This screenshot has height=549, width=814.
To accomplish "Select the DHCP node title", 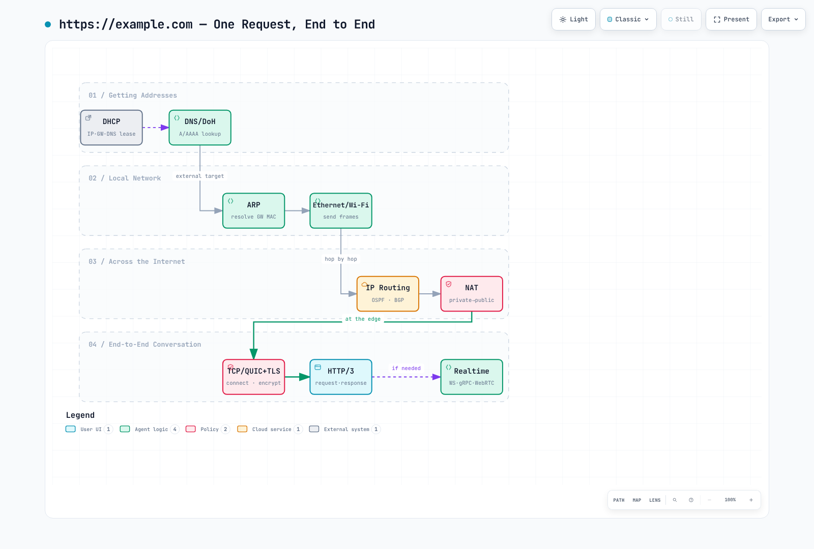I will [x=111, y=121].
